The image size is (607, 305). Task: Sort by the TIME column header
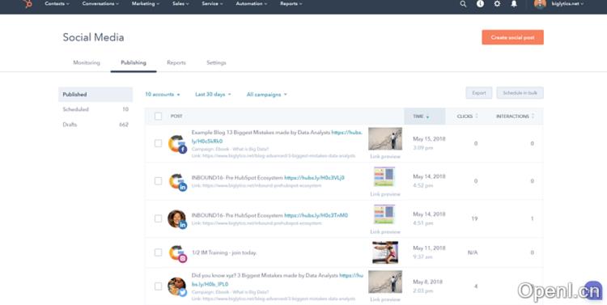pos(424,116)
